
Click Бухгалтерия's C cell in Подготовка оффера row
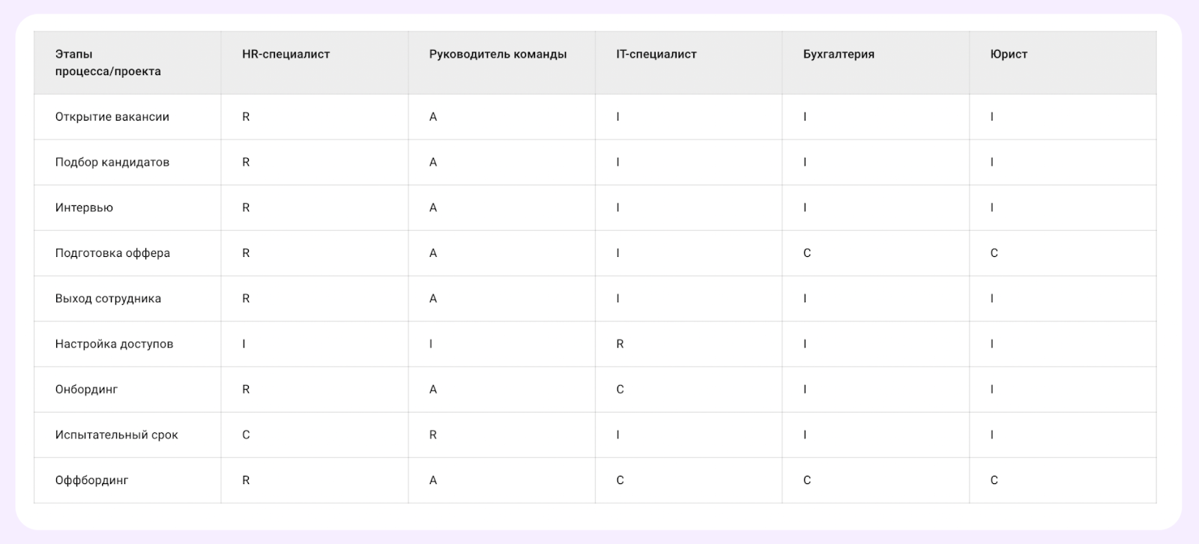coord(807,253)
